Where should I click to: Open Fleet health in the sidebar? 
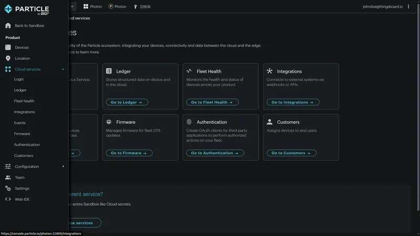click(x=24, y=101)
